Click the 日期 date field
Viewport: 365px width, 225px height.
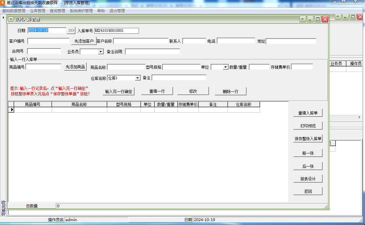[x=47, y=30]
